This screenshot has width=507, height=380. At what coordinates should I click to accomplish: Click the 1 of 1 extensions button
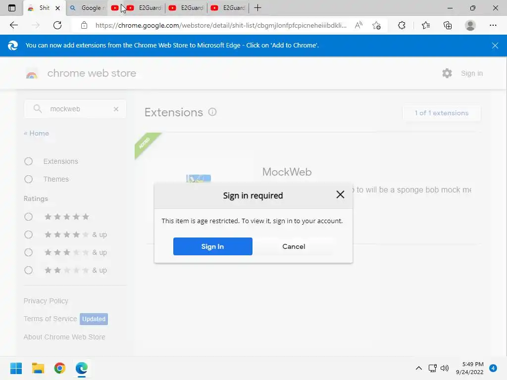click(x=441, y=113)
